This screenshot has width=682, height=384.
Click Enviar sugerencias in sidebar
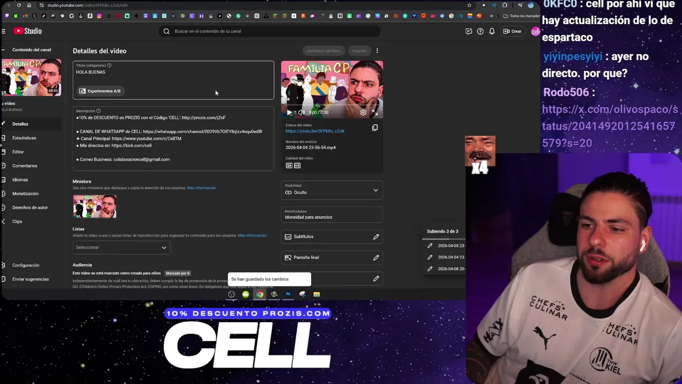31,279
